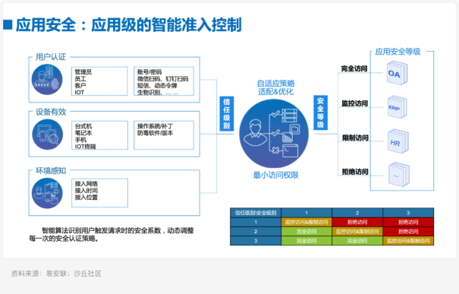The width and height of the screenshot is (459, 294).
Task: Click the green 完全访问 cell in row 2
Action: [x=307, y=231]
